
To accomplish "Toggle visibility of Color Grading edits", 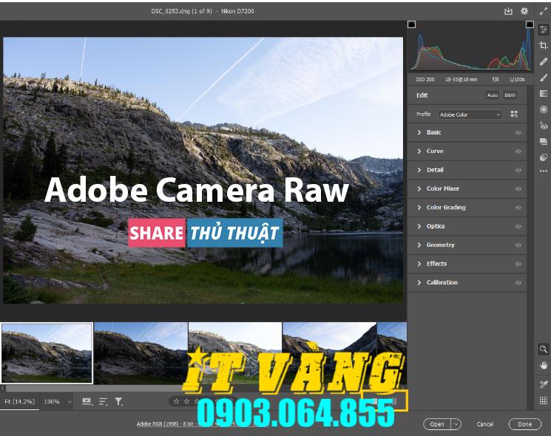I will pyautogui.click(x=518, y=208).
